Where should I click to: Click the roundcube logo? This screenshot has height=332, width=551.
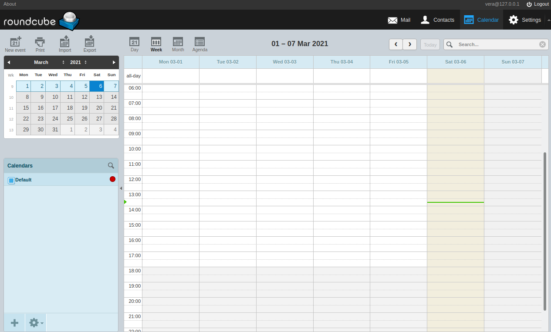pyautogui.click(x=41, y=21)
